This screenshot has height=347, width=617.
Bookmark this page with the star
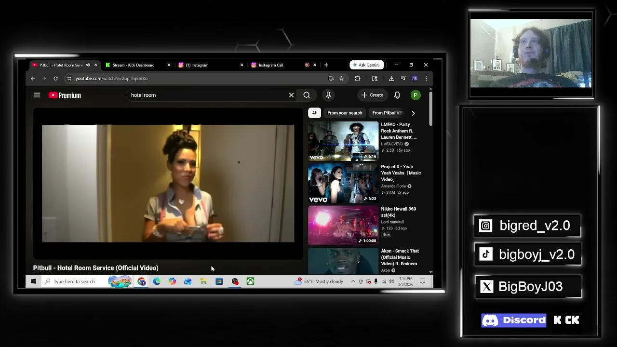coord(341,79)
